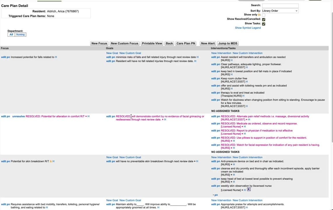Open H history for 'will have no preventable skin breakdown'
The width and height of the screenshot is (333, 210).
197,161
